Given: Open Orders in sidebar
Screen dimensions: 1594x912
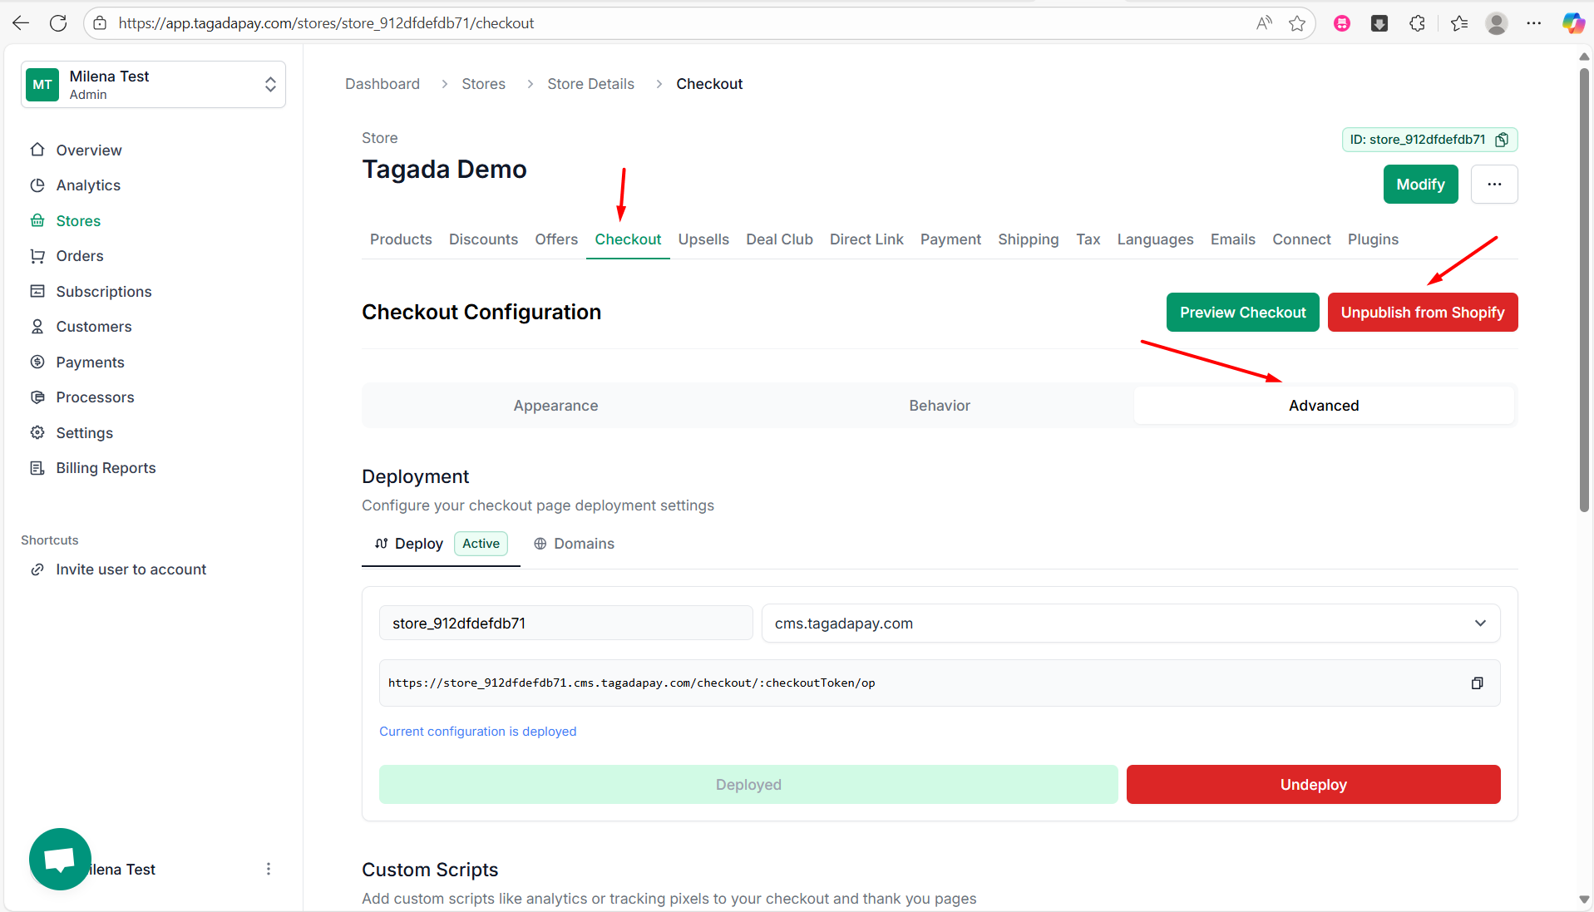Looking at the screenshot, I should pos(79,256).
